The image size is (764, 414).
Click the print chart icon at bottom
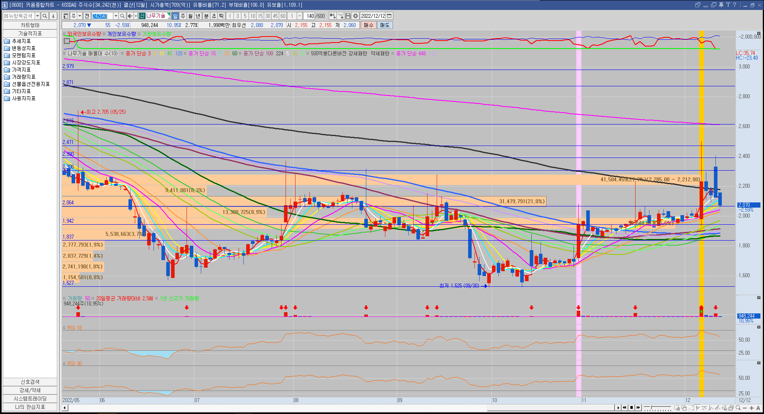click(724, 408)
